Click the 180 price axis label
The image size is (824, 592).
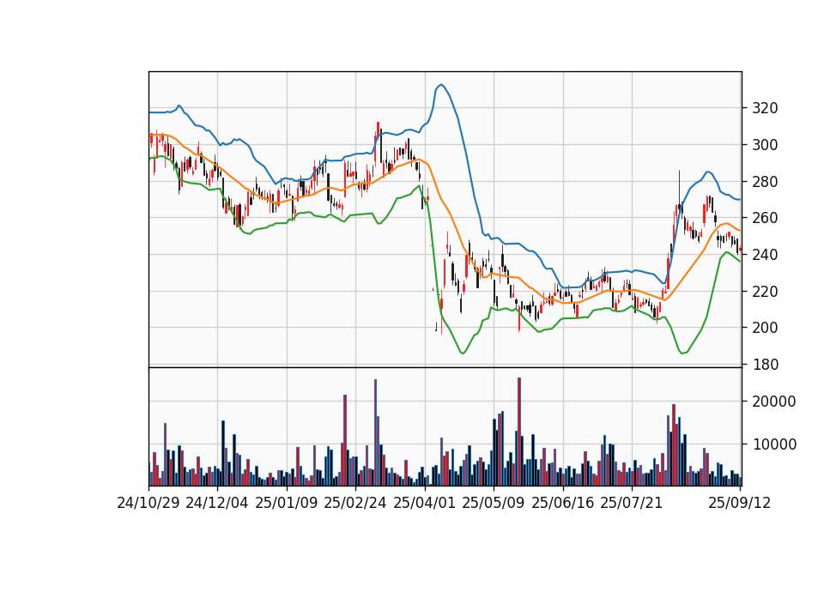pyautogui.click(x=765, y=365)
